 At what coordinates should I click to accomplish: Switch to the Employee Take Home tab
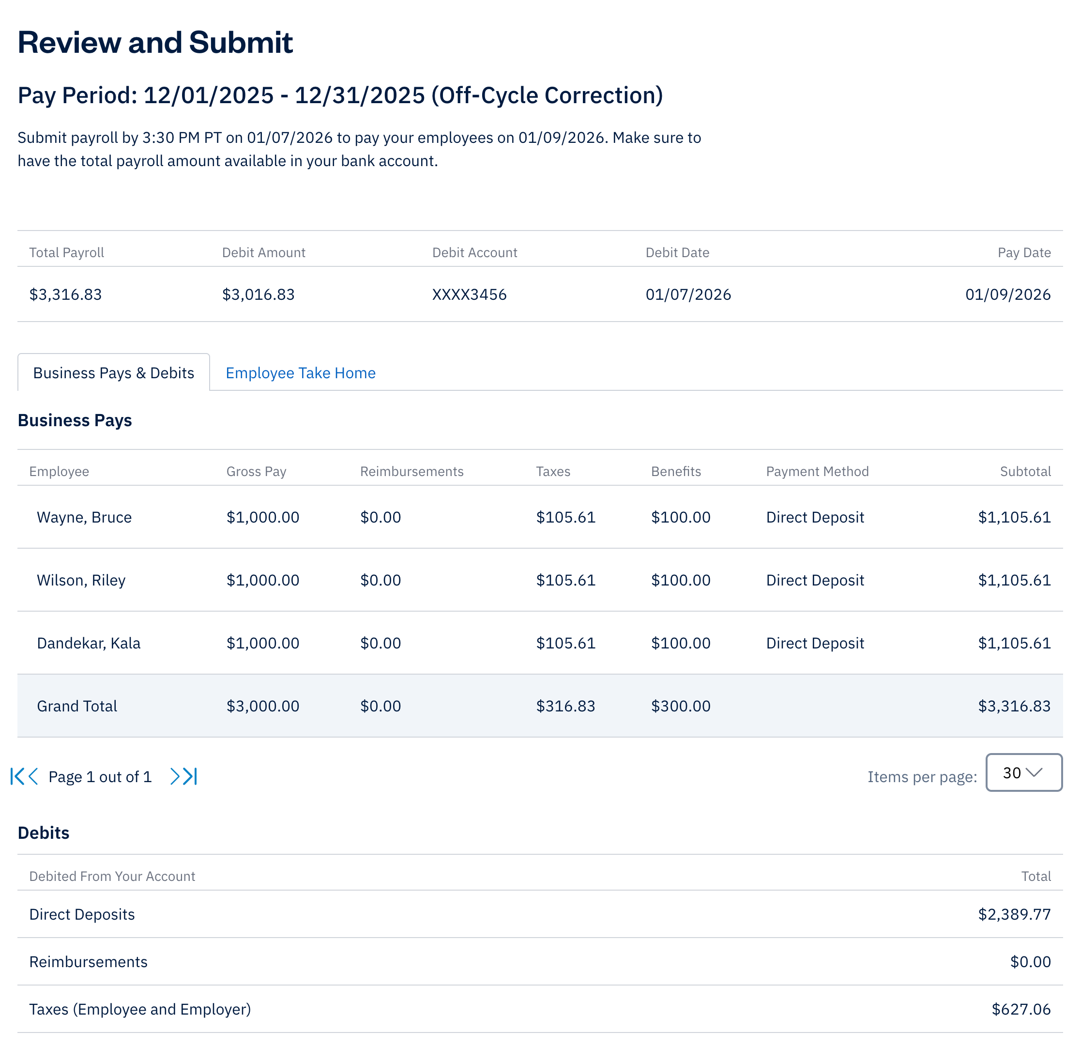[x=300, y=373]
